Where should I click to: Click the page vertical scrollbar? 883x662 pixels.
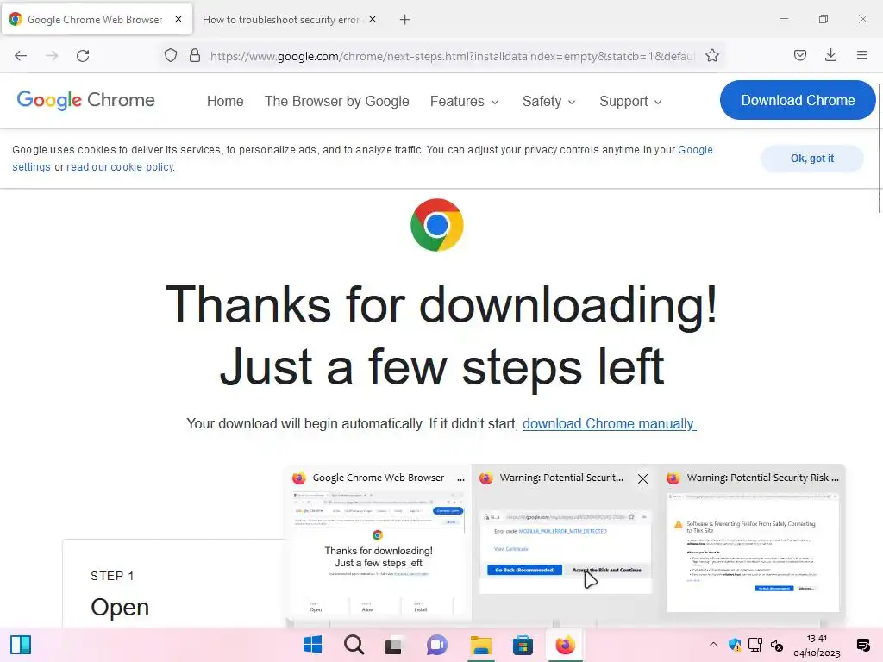pos(879,148)
